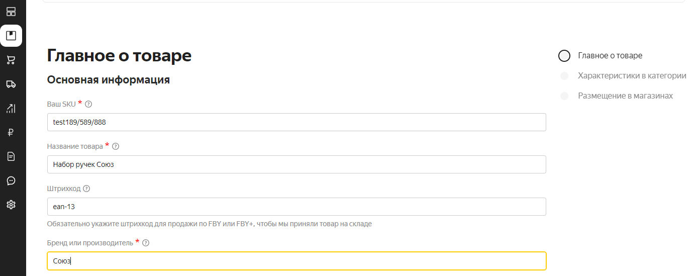Show help tooltip for Бренд или производитель
Screen dimensions: 699x276
point(146,243)
